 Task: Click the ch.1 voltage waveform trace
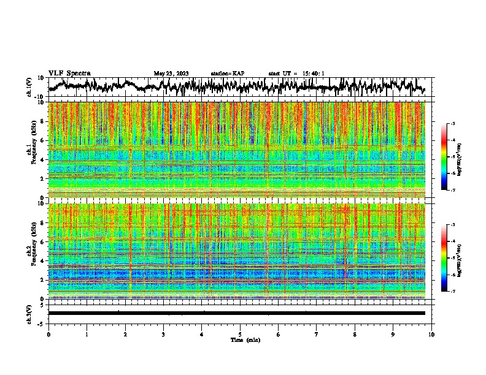point(236,86)
